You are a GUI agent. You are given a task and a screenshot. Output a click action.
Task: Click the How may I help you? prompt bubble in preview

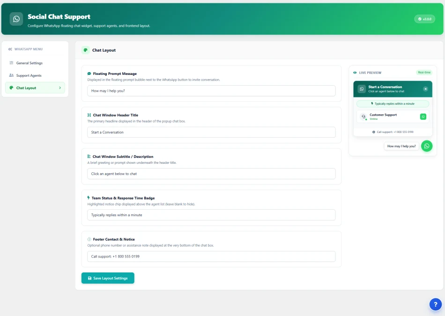pyautogui.click(x=401, y=146)
